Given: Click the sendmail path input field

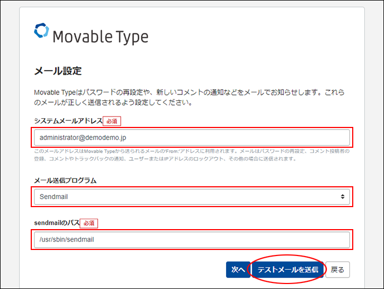Looking at the screenshot, I should pos(192,240).
